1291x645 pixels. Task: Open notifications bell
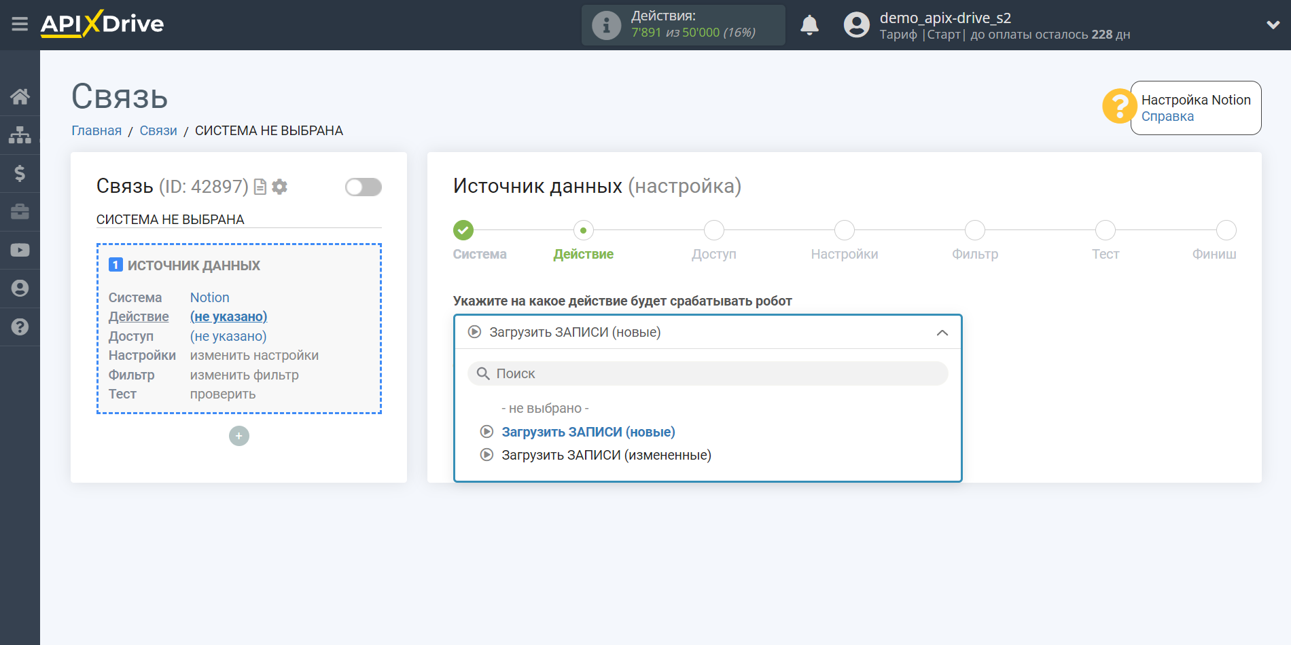tap(809, 25)
